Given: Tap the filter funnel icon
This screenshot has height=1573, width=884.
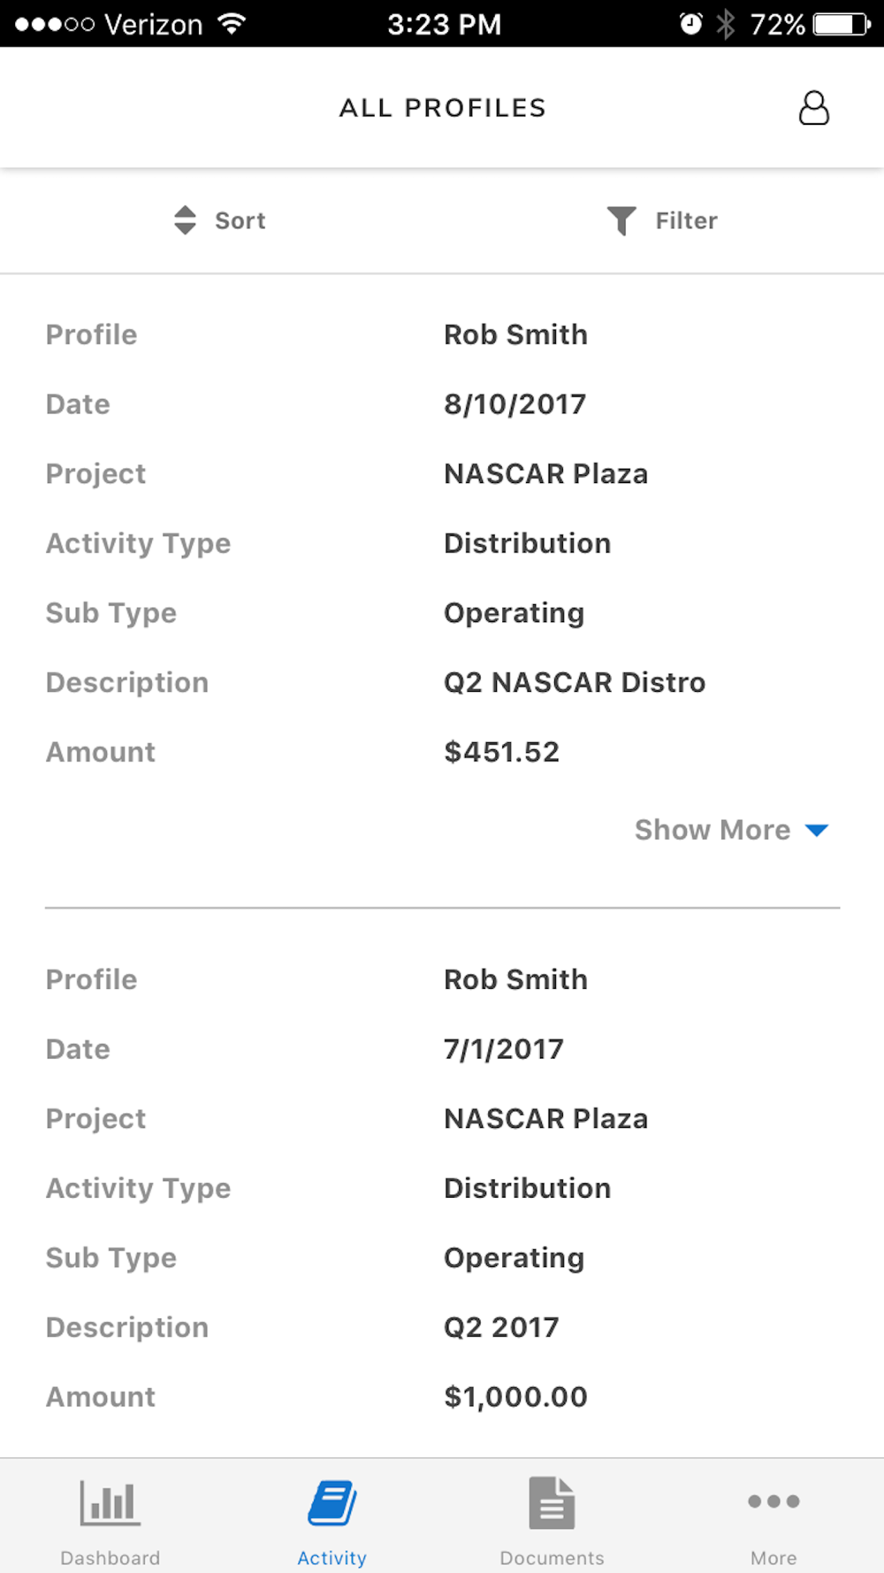Looking at the screenshot, I should pyautogui.click(x=621, y=220).
